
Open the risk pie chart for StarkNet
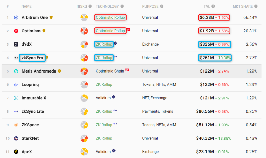click(x=84, y=138)
